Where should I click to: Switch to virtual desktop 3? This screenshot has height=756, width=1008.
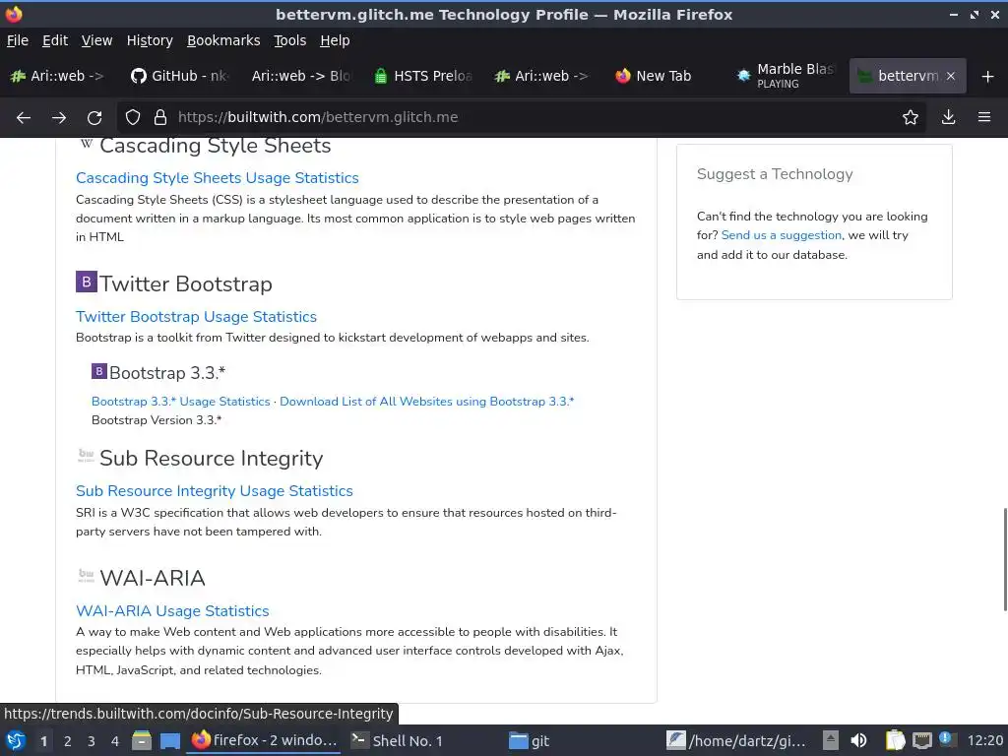tap(92, 741)
